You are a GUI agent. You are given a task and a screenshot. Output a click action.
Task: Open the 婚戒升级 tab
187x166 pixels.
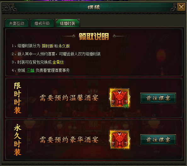tap(42, 23)
